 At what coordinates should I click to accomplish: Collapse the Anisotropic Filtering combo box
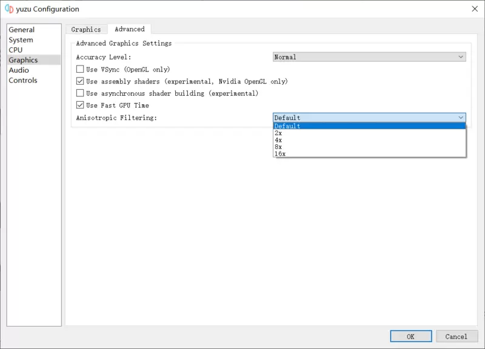tap(369, 118)
